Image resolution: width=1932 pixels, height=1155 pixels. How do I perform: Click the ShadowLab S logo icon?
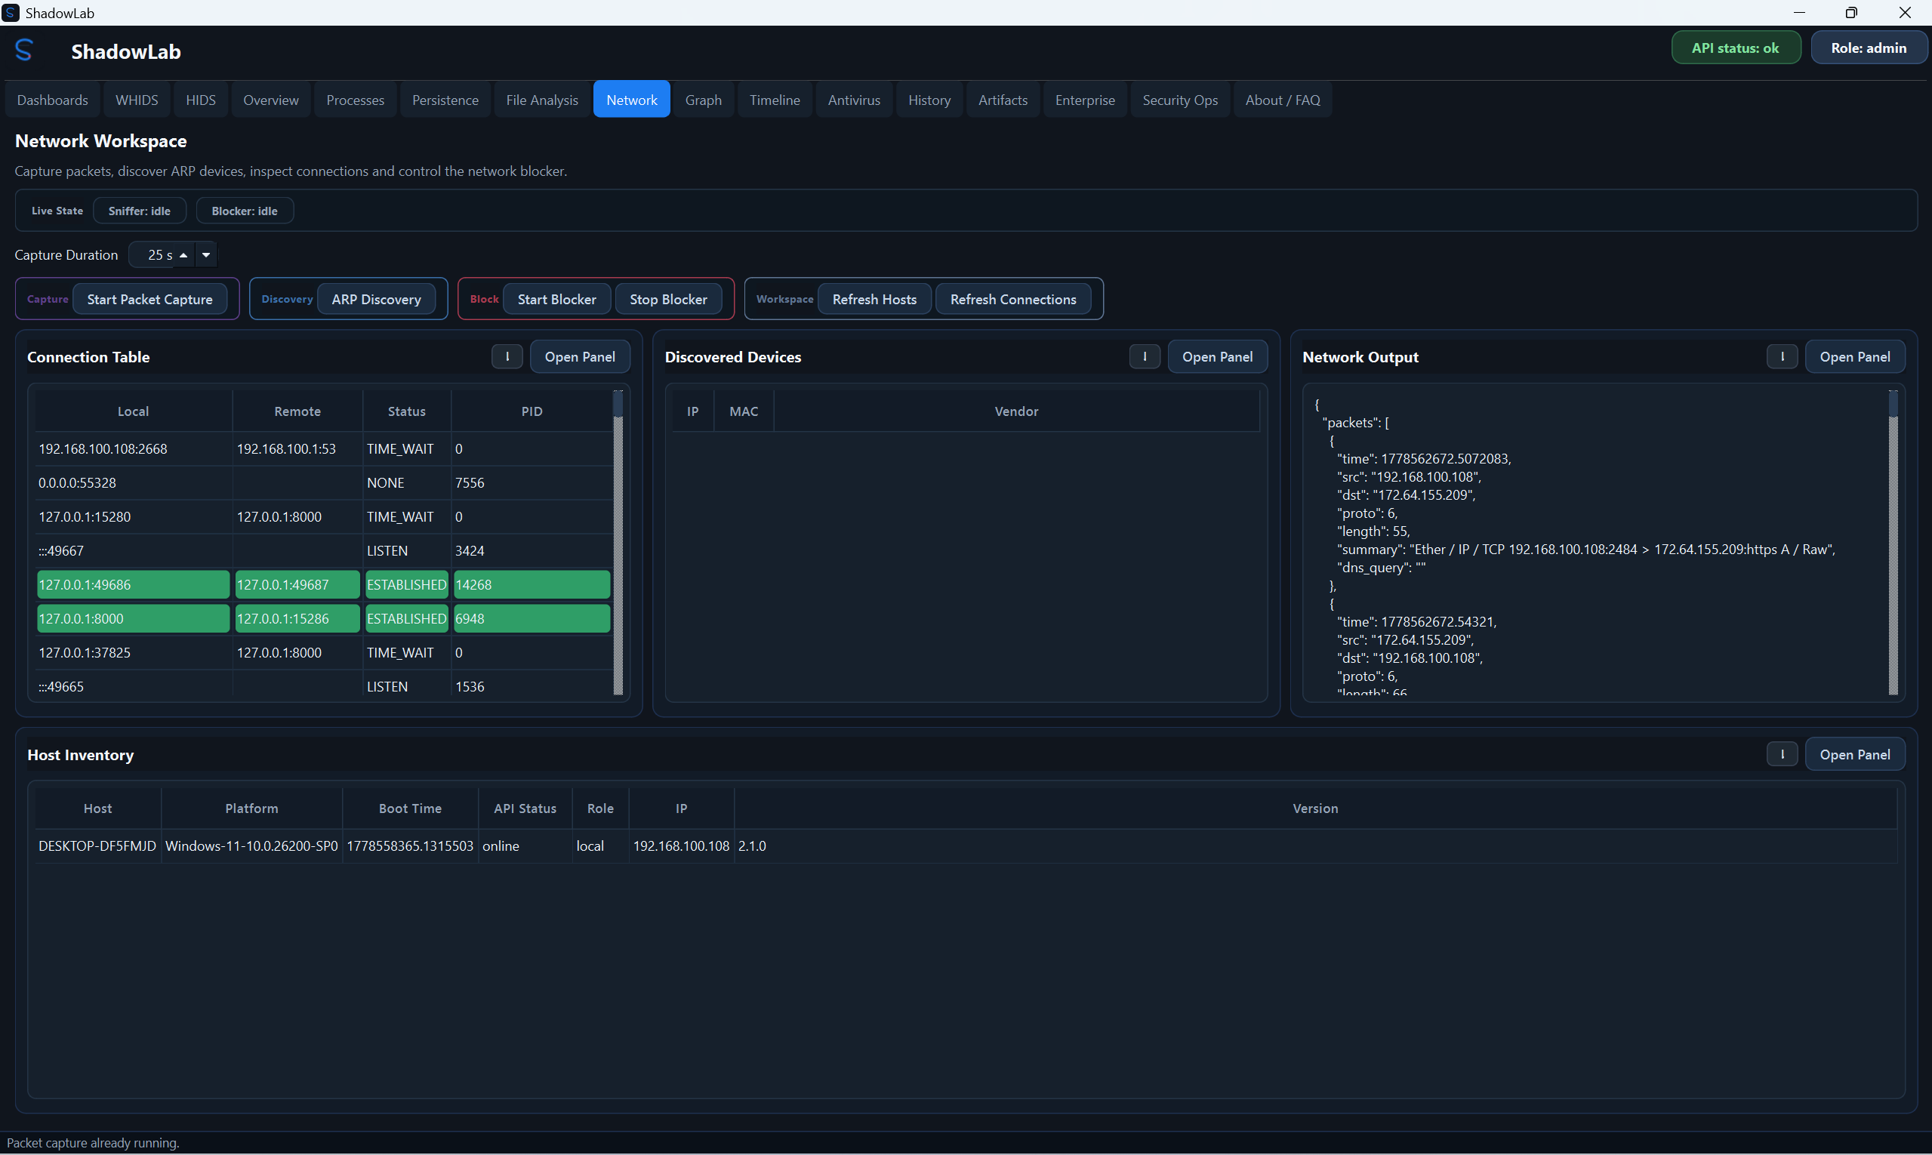point(24,51)
